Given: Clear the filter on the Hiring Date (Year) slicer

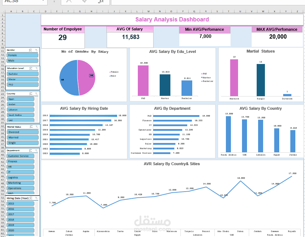Looking at the screenshot, I should 37,198.
